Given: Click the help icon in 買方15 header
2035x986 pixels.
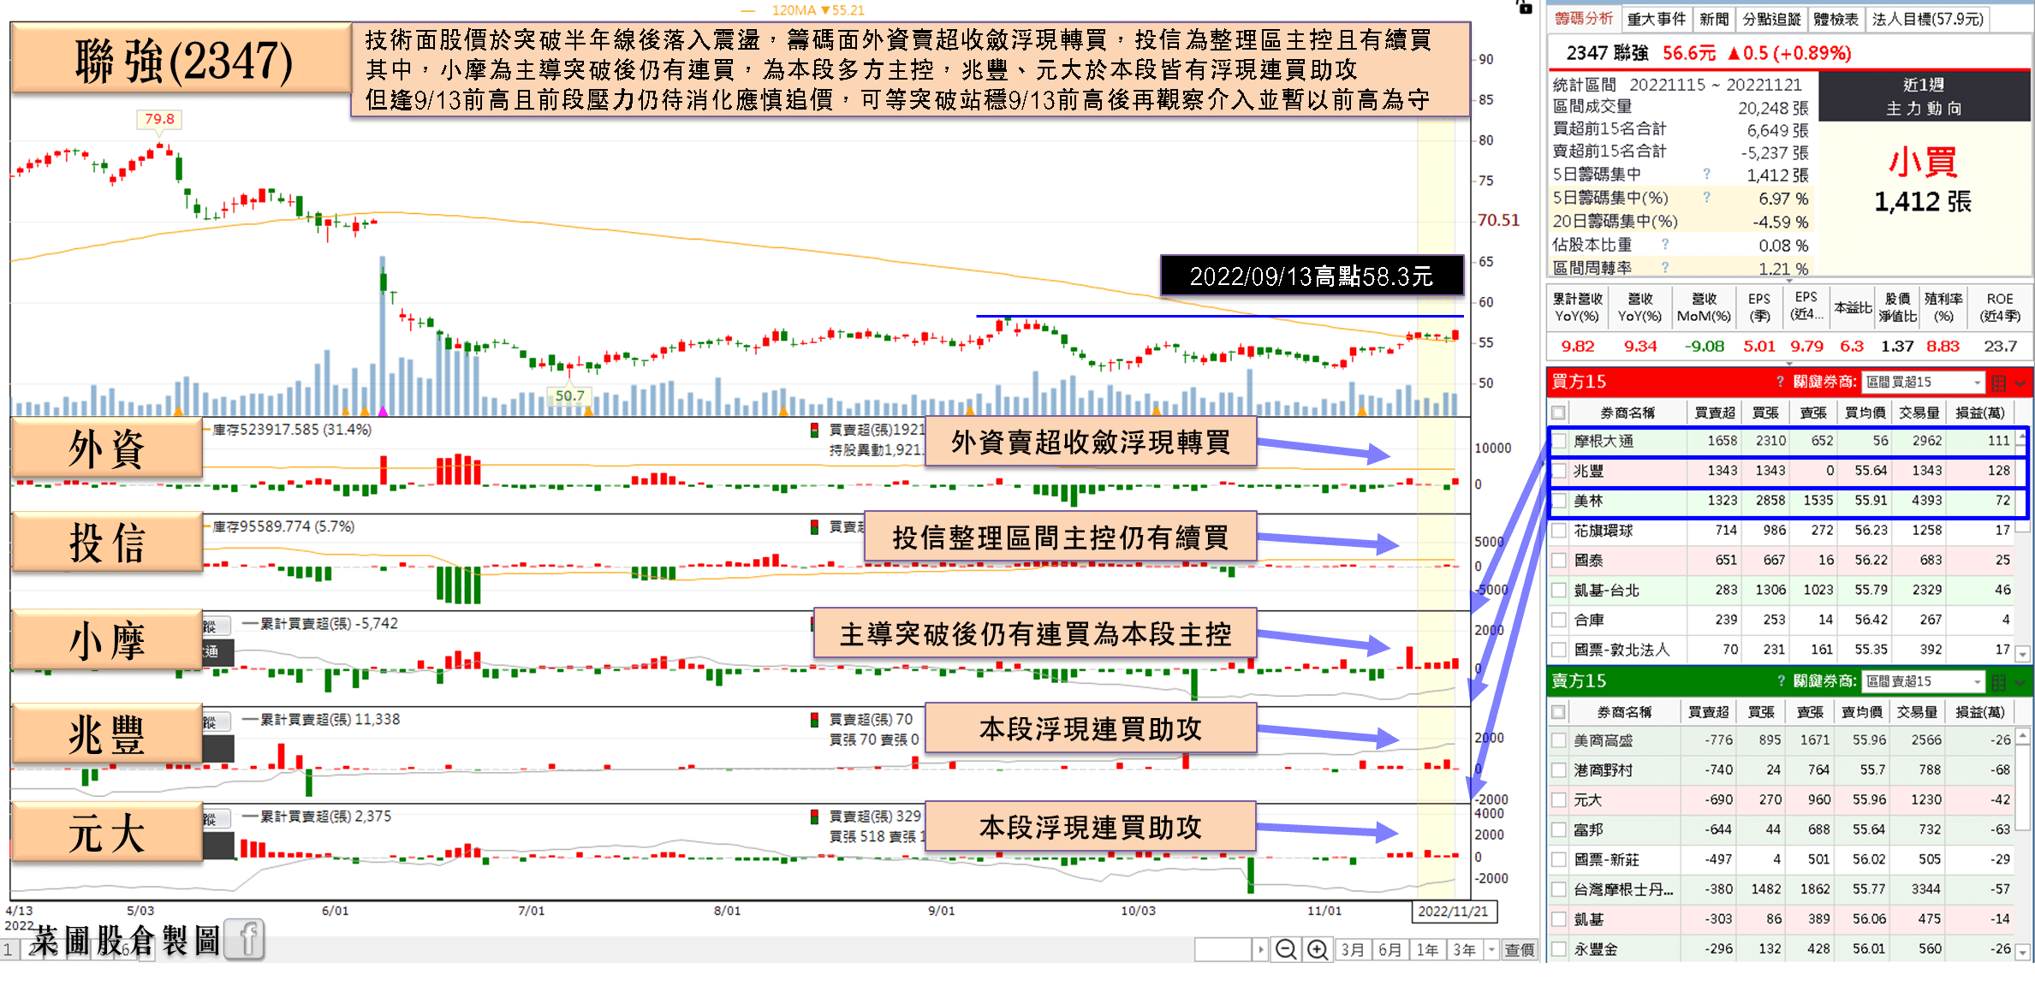Looking at the screenshot, I should [x=1780, y=382].
